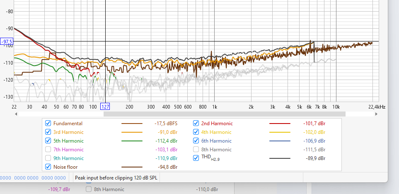This screenshot has height=194, width=399.
Task: Click the 4th Harmonic yellow line sample
Action: pyautogui.click(x=280, y=132)
